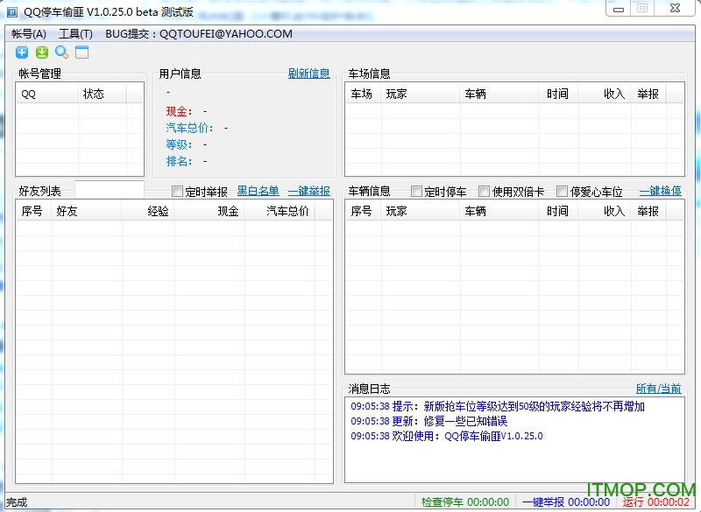Click the log line 欢迎使用：QQ停车偷匪V1.0.25.0
The width and height of the screenshot is (701, 512).
point(447,436)
